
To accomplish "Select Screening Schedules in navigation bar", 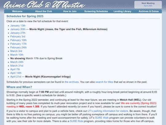I will pyautogui.click(x=96, y=11).
